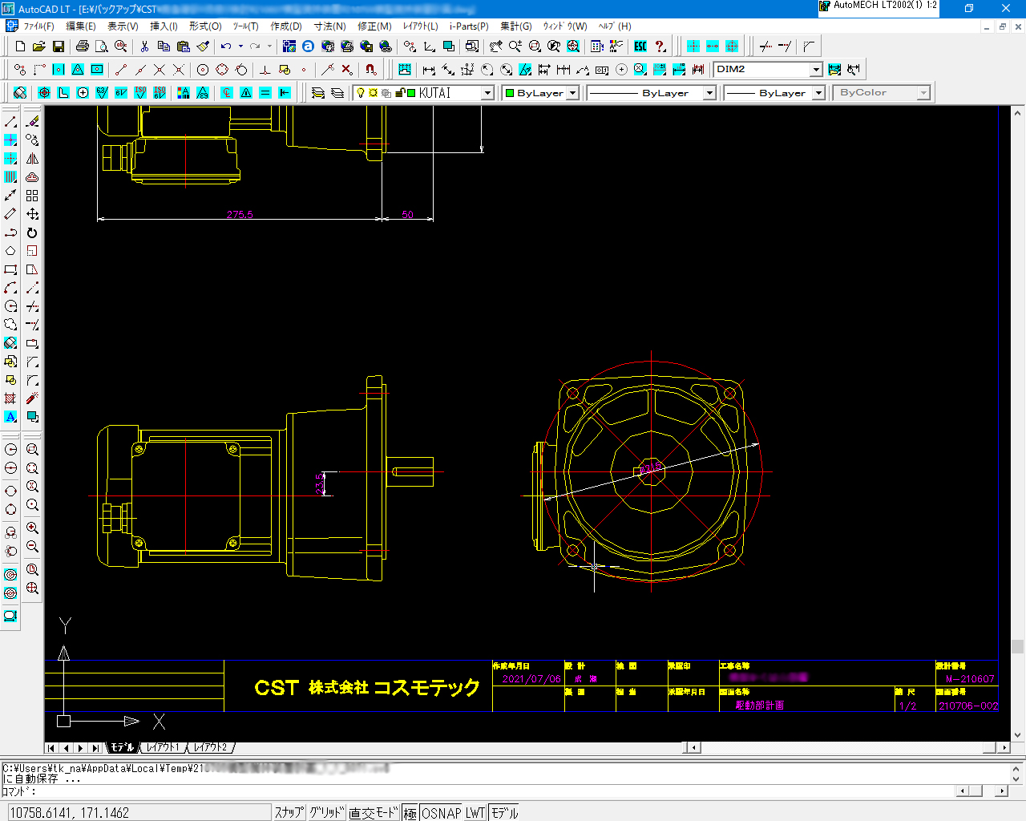Toggle 直交モード ortho mode in status bar
This screenshot has height=821, width=1026.
pos(373,813)
